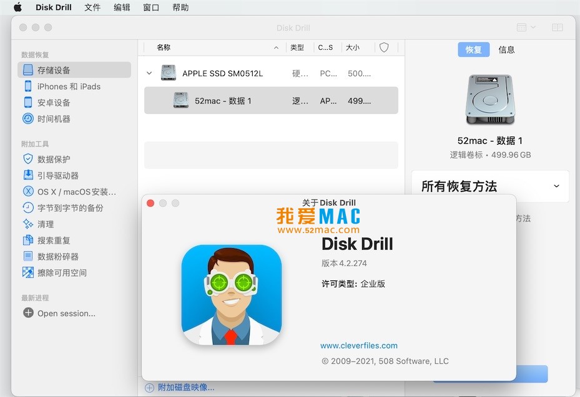580x397 pixels.
Task: Sort by the 名称 column arrow
Action: [x=277, y=47]
